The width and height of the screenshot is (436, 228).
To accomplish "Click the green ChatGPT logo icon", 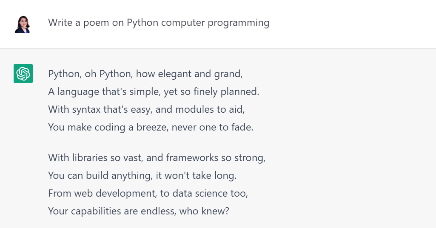I will [x=23, y=74].
